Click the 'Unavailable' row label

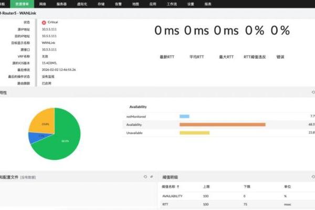coord(134,133)
